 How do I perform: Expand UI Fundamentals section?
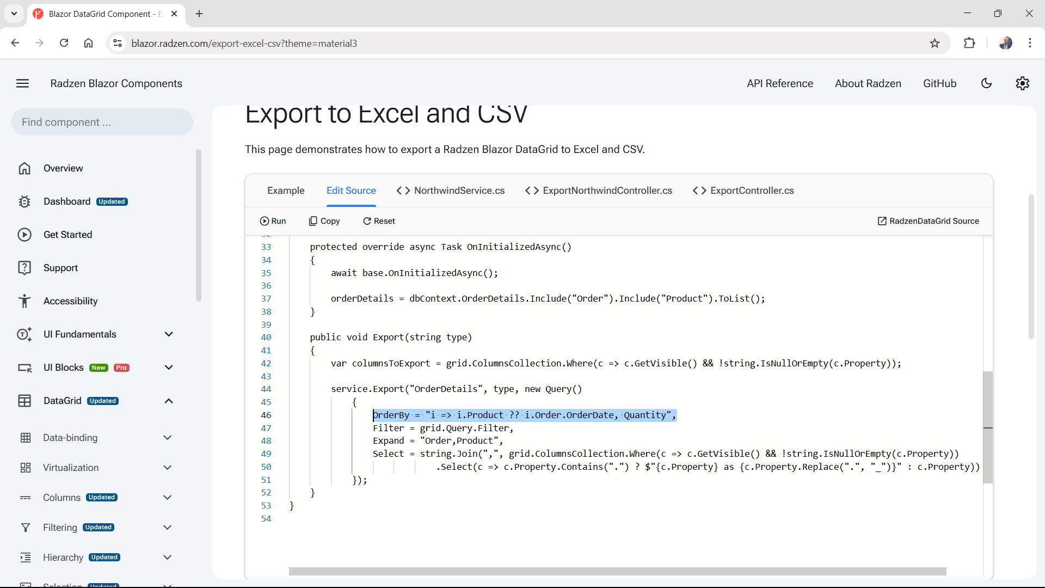[169, 334]
